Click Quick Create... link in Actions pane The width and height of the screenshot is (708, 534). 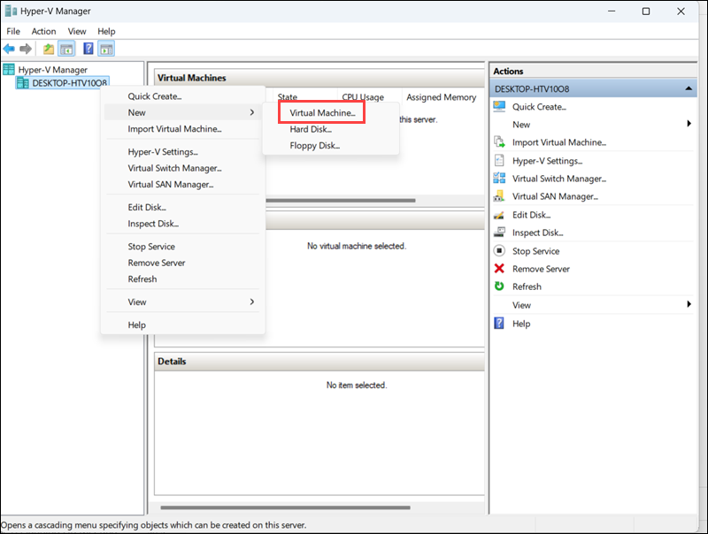(x=539, y=107)
